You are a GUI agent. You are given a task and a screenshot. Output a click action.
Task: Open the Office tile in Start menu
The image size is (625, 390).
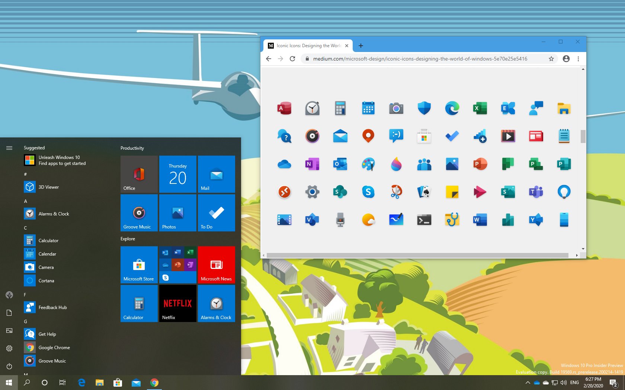point(139,174)
